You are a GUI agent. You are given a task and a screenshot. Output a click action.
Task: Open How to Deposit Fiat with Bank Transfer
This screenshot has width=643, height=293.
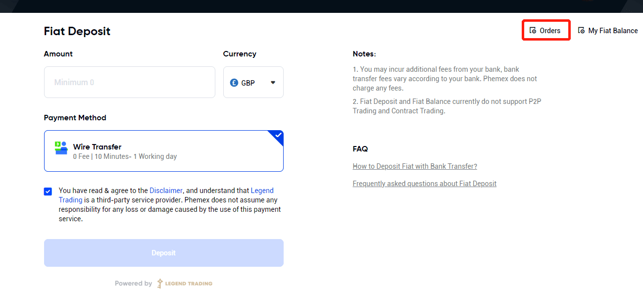[x=415, y=166]
